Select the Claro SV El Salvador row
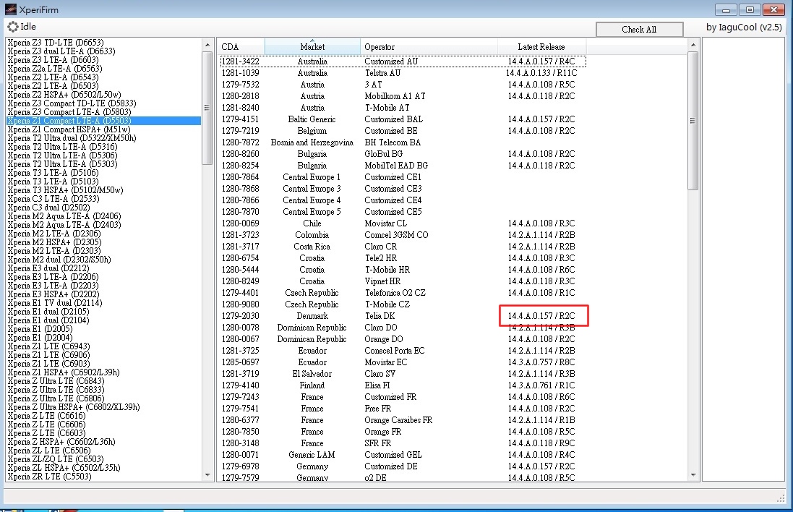Screen dimensions: 793x512 [403, 374]
